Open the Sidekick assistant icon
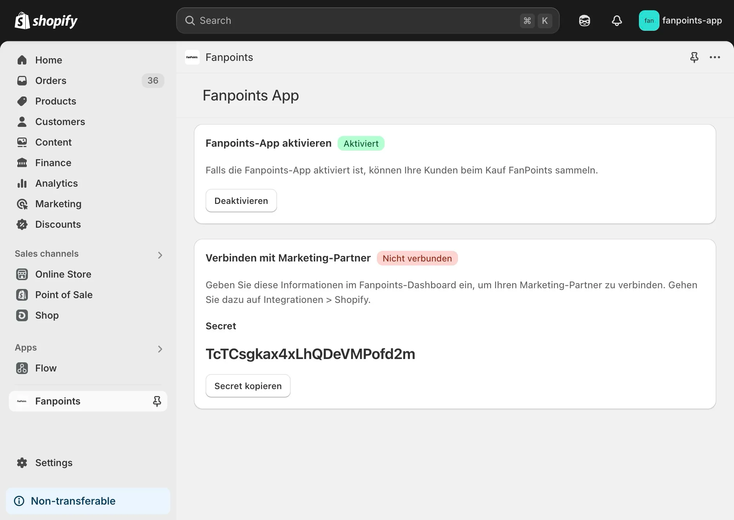 [x=585, y=21]
